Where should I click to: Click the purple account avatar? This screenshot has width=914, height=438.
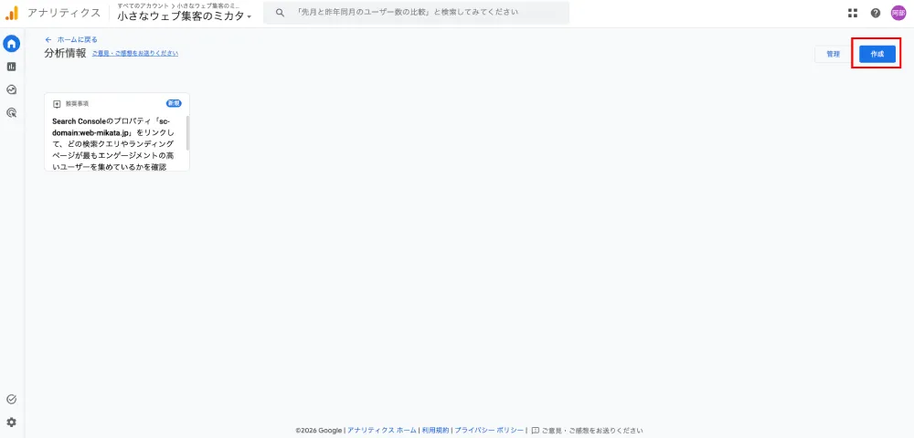(898, 13)
